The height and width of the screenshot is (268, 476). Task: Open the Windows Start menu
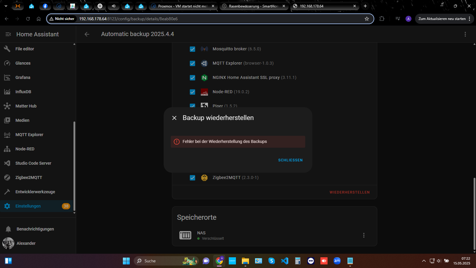[x=126, y=261]
